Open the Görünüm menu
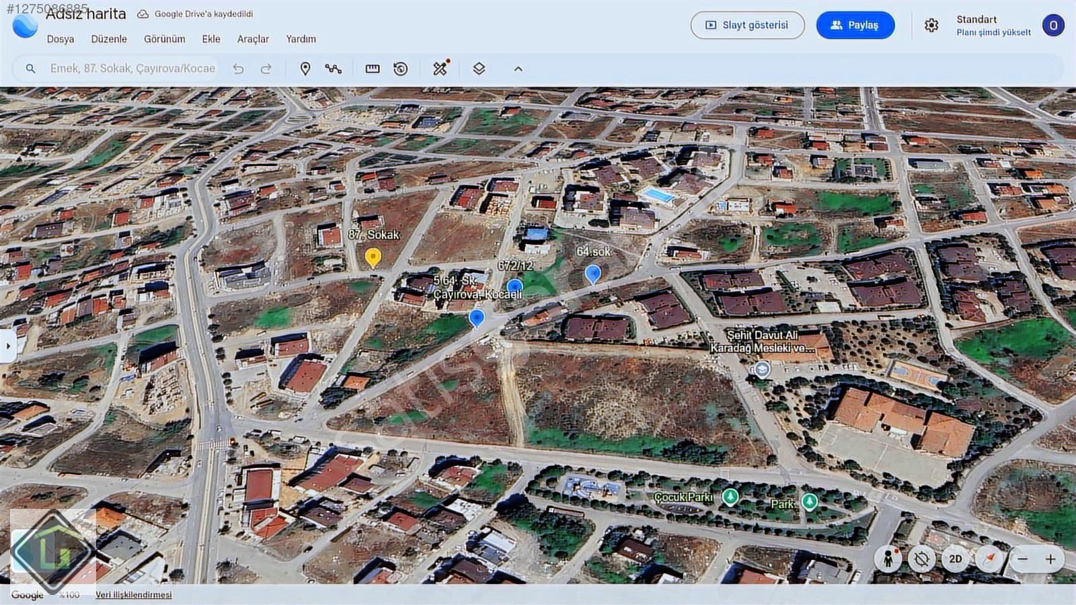The width and height of the screenshot is (1076, 605). click(x=164, y=39)
